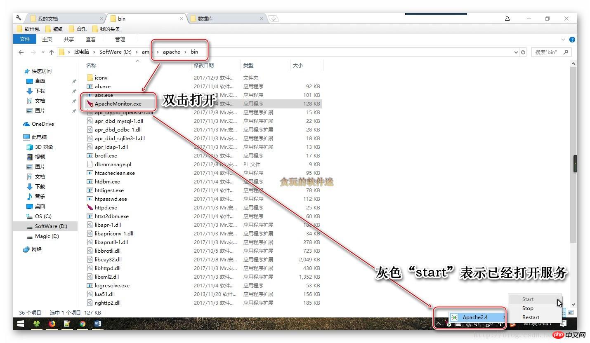Open the blue Help question mark icon

coord(572,40)
